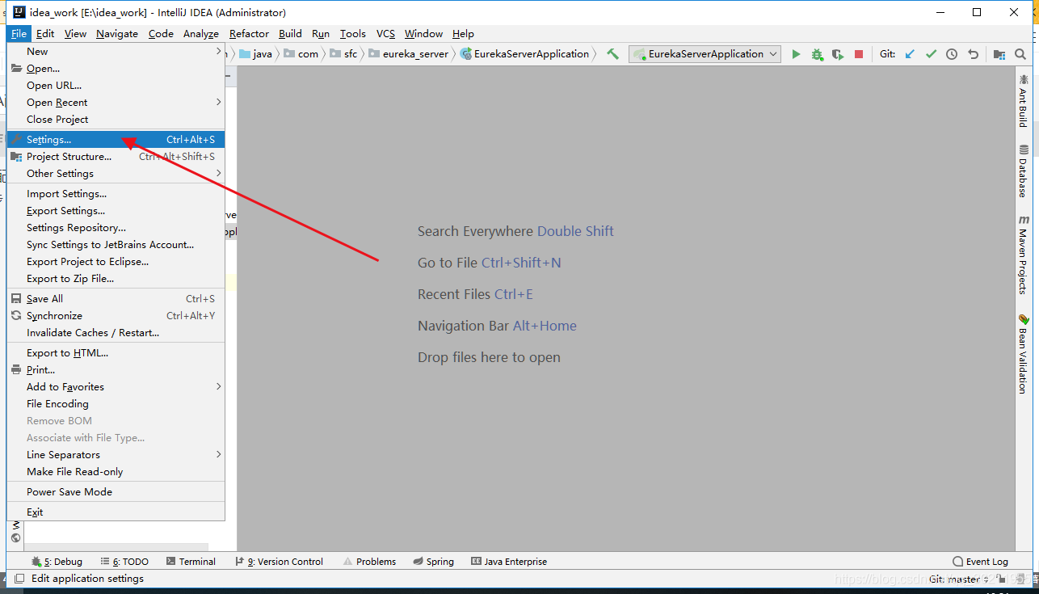Choose Project Structure... menu entry

(116, 157)
